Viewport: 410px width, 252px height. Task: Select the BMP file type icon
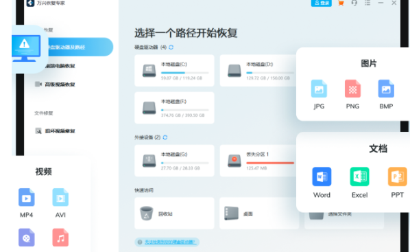386,89
